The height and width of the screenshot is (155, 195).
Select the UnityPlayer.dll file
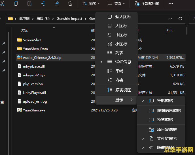click(x=35, y=93)
